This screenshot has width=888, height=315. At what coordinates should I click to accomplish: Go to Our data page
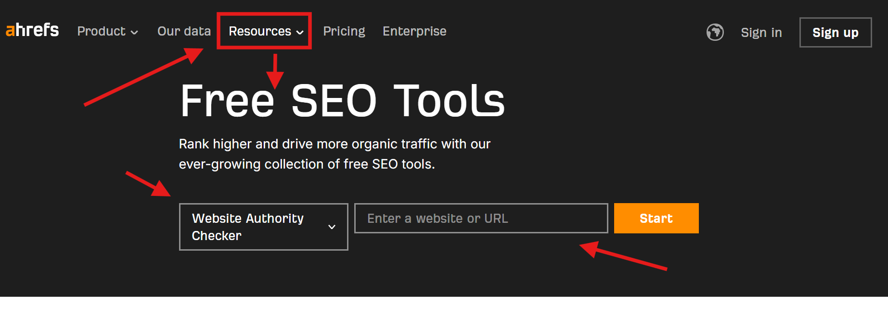184,31
